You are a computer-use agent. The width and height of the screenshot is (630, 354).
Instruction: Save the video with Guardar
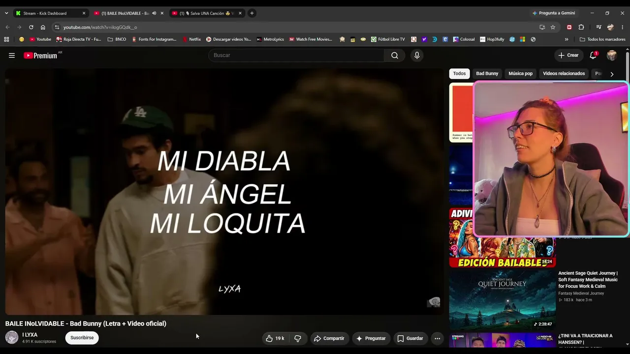pos(410,338)
